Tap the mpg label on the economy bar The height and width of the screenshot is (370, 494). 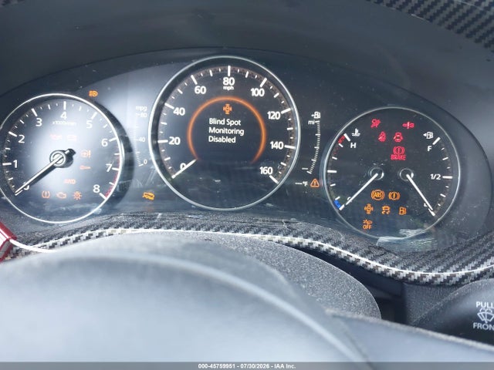tap(141, 108)
